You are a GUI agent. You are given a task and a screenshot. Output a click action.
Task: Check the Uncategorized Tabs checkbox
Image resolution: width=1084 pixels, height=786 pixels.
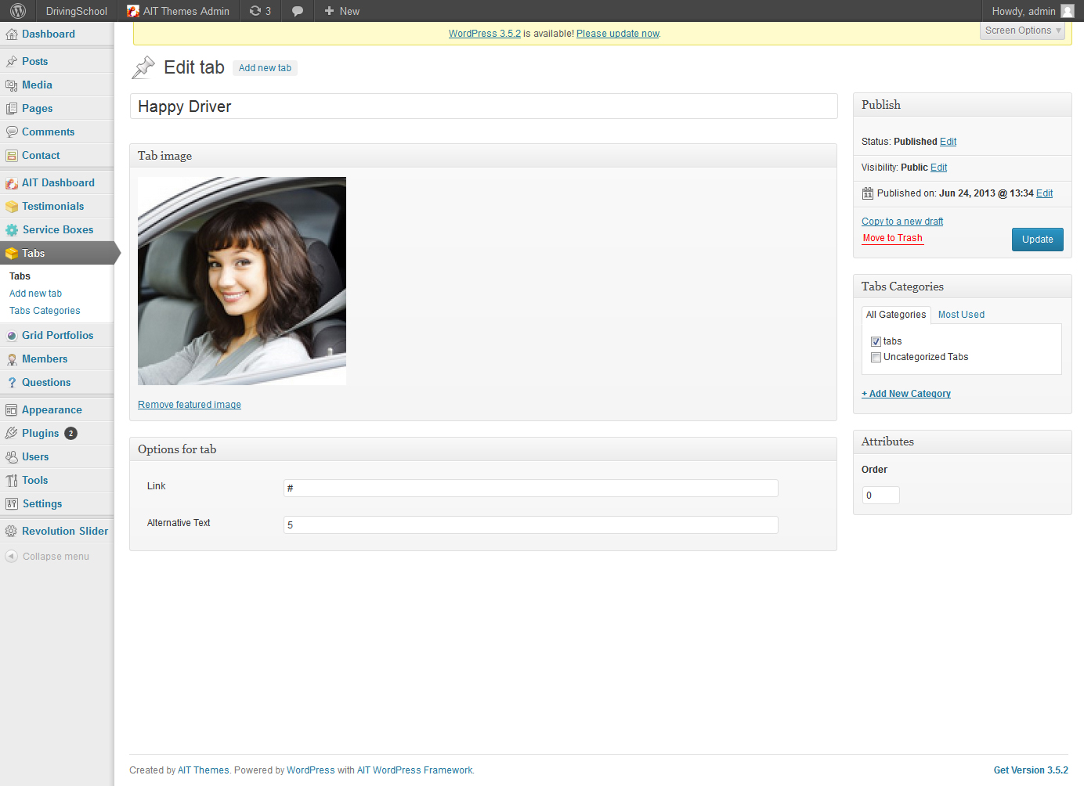876,358
